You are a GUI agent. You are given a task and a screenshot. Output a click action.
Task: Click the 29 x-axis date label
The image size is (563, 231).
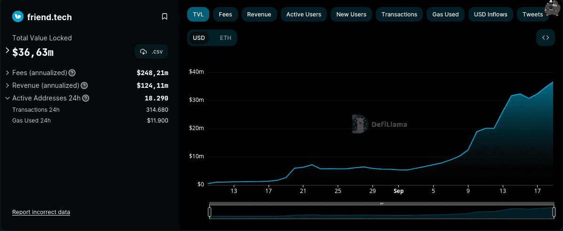373,191
